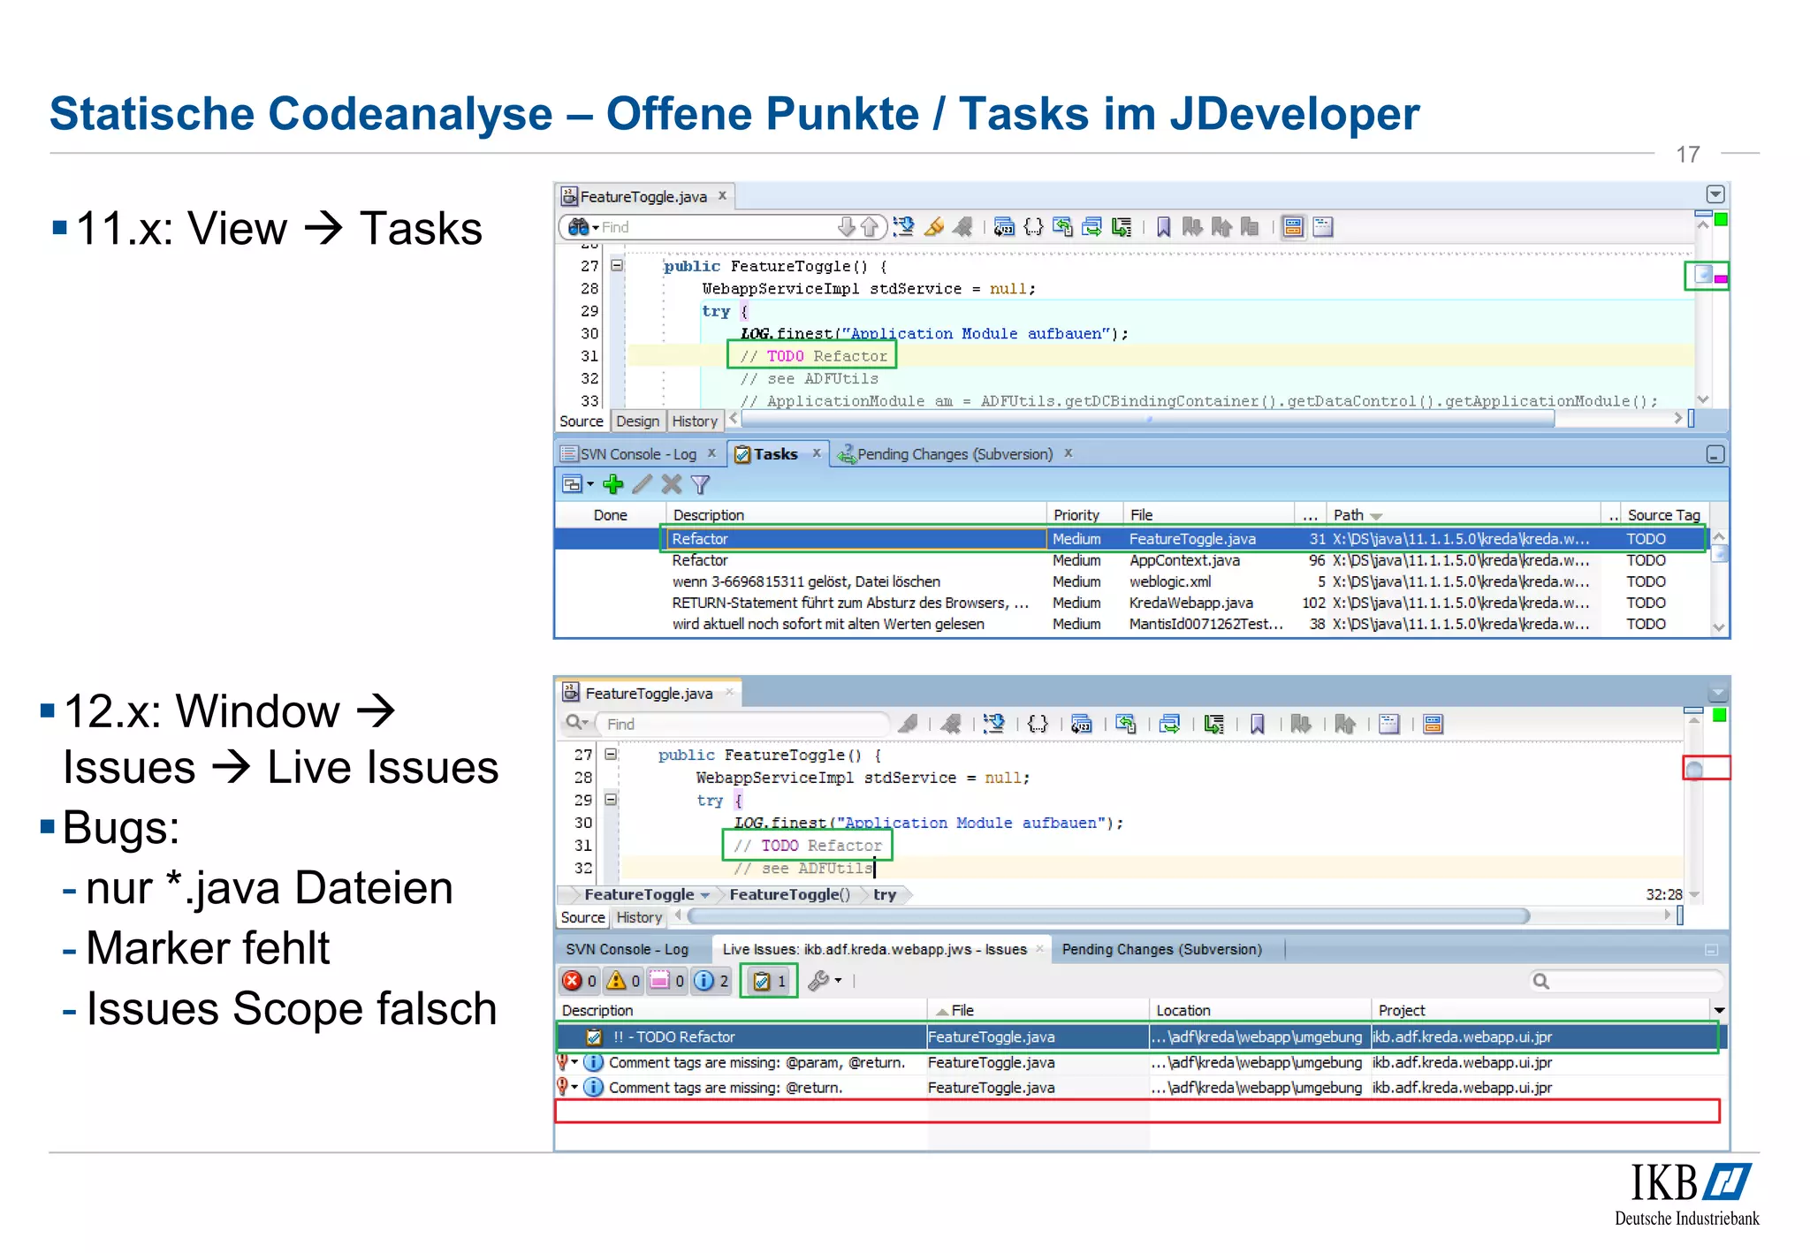This screenshot has height=1253, width=1810.
Task: Click previous bookmark icon in lower editor toolbar
Action: pos(1344,724)
